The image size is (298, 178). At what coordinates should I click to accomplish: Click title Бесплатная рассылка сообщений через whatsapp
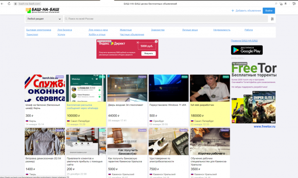click(82, 107)
